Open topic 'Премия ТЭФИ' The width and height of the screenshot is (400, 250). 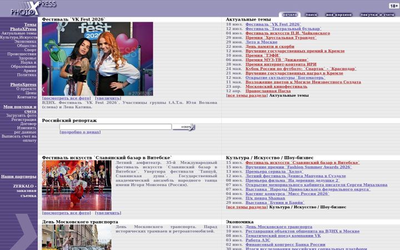[x=262, y=56]
